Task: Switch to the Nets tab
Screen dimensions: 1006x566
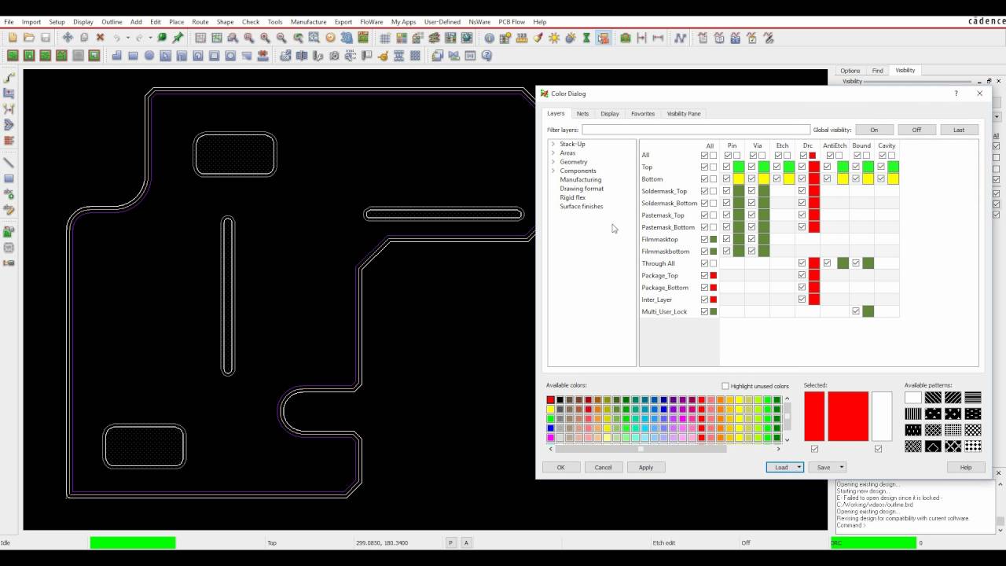Action: (582, 113)
